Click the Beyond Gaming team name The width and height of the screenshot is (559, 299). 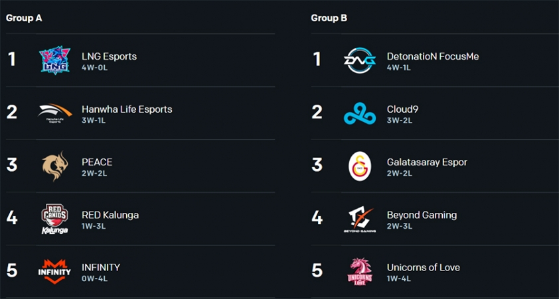click(422, 215)
